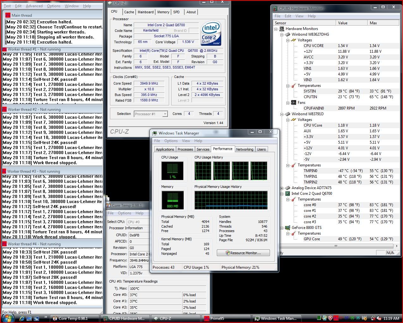Open the Options menu in Task Manager
The height and width of the screenshot is (323, 403).
coord(171,141)
